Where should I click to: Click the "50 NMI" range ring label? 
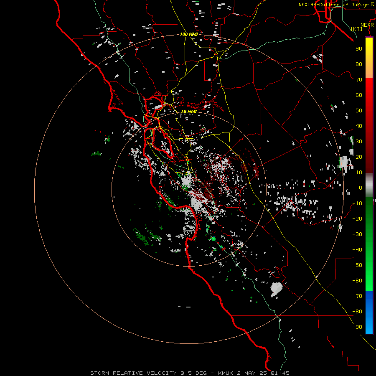189,112
